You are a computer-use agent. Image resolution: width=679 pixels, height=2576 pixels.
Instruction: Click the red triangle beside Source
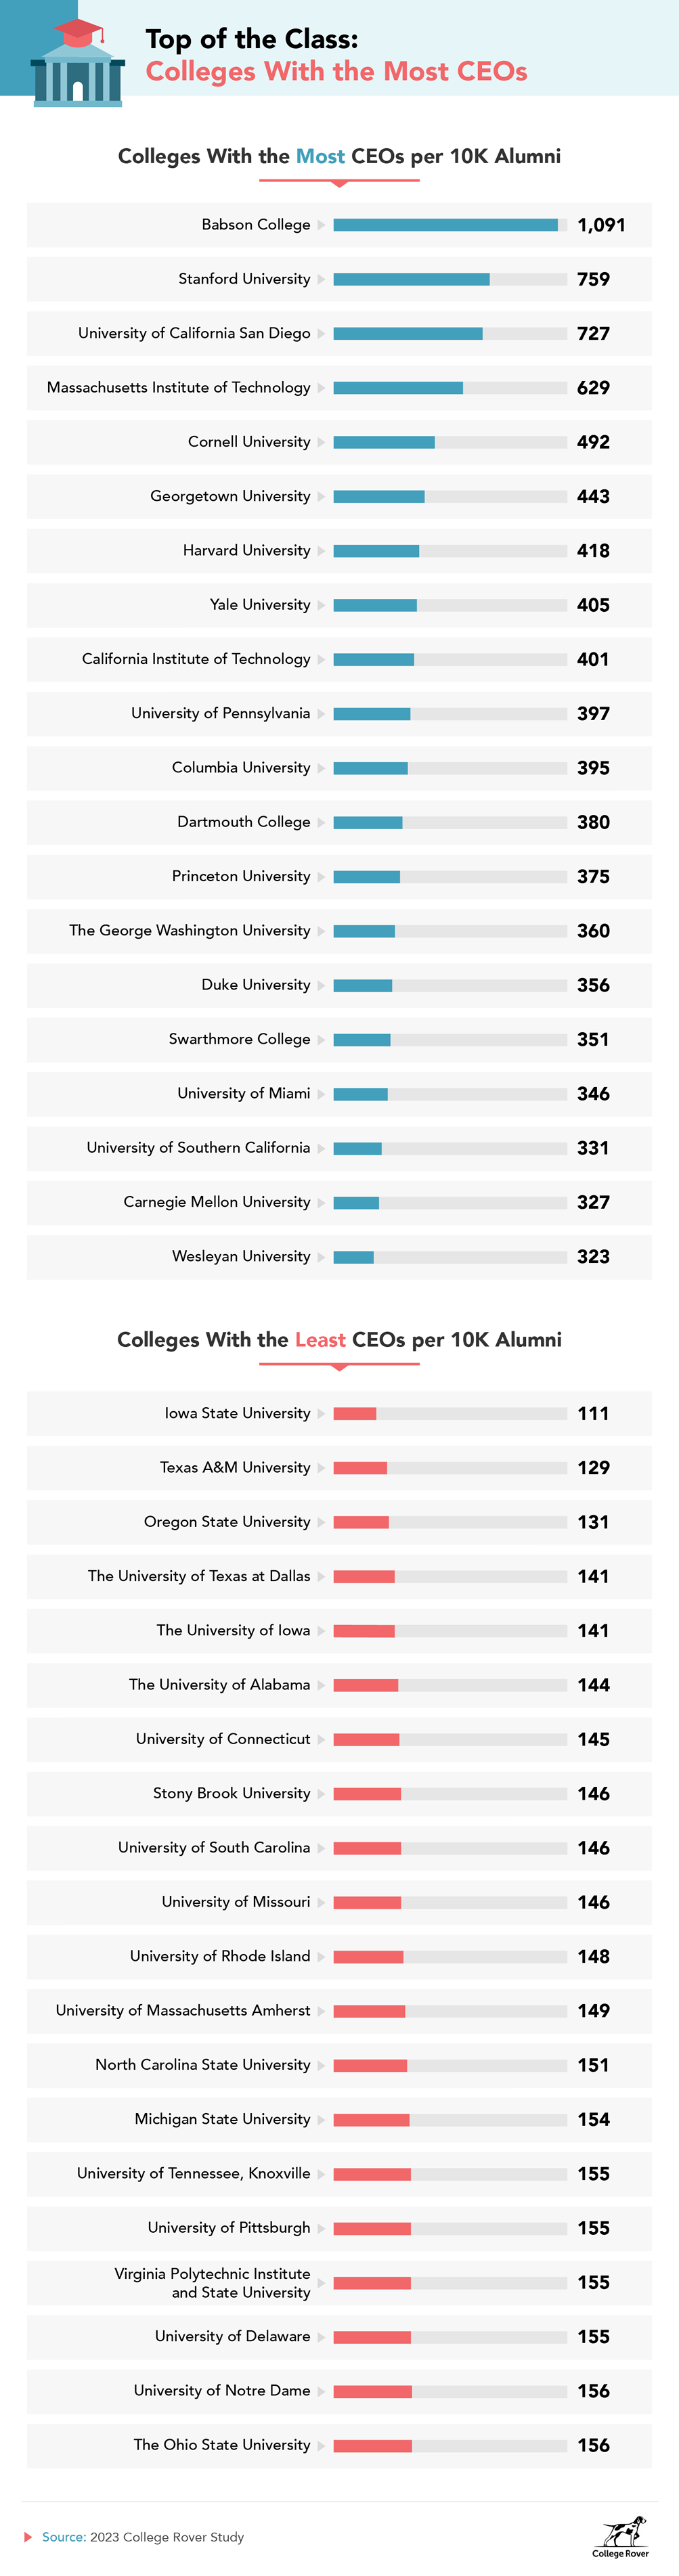[x=29, y=2536]
